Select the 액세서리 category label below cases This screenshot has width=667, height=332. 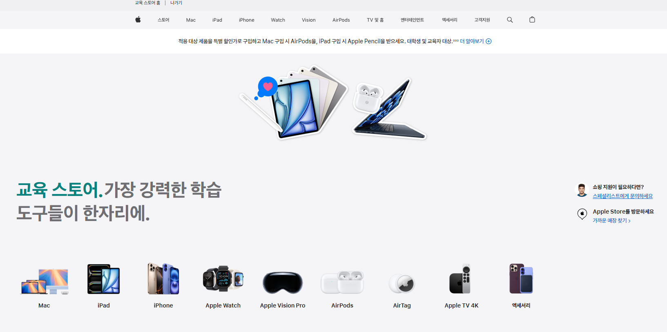[x=521, y=305]
